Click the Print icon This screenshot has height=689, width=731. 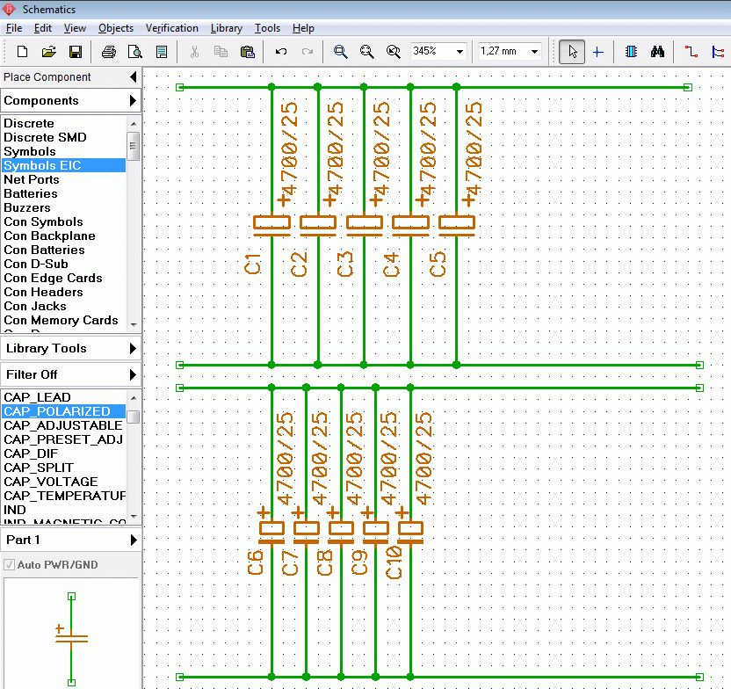coord(108,52)
